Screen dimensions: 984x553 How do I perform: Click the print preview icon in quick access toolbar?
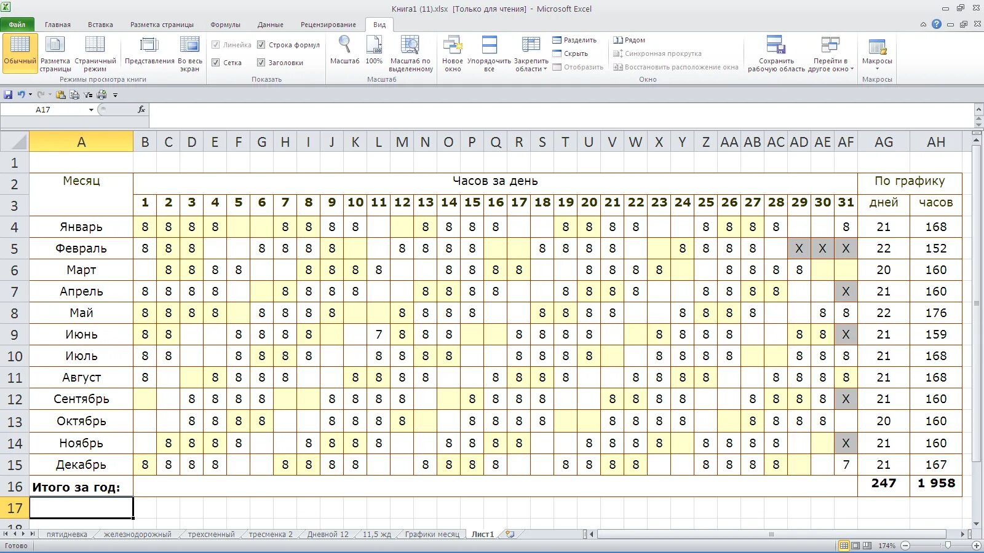(74, 95)
